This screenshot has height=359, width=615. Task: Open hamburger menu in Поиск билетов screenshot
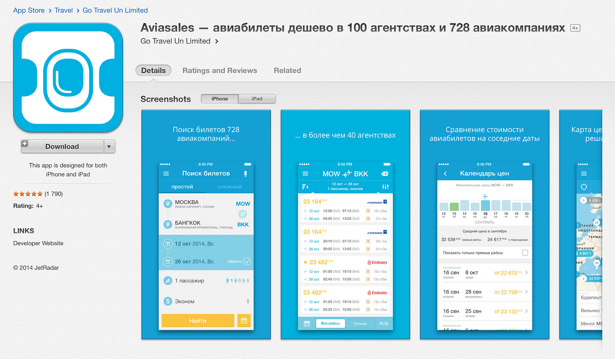point(166,174)
